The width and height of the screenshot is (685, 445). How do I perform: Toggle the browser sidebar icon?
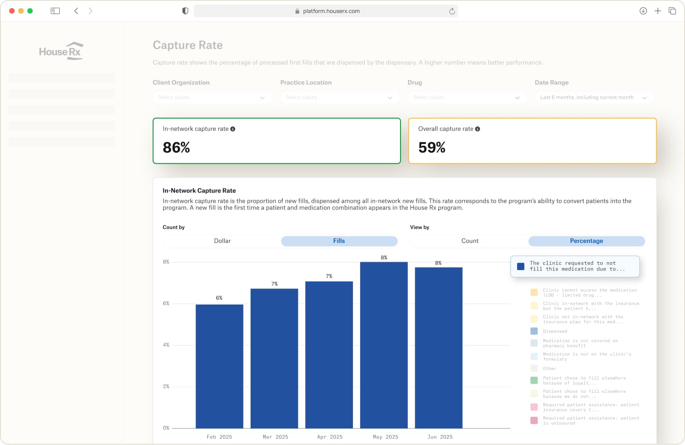55,11
